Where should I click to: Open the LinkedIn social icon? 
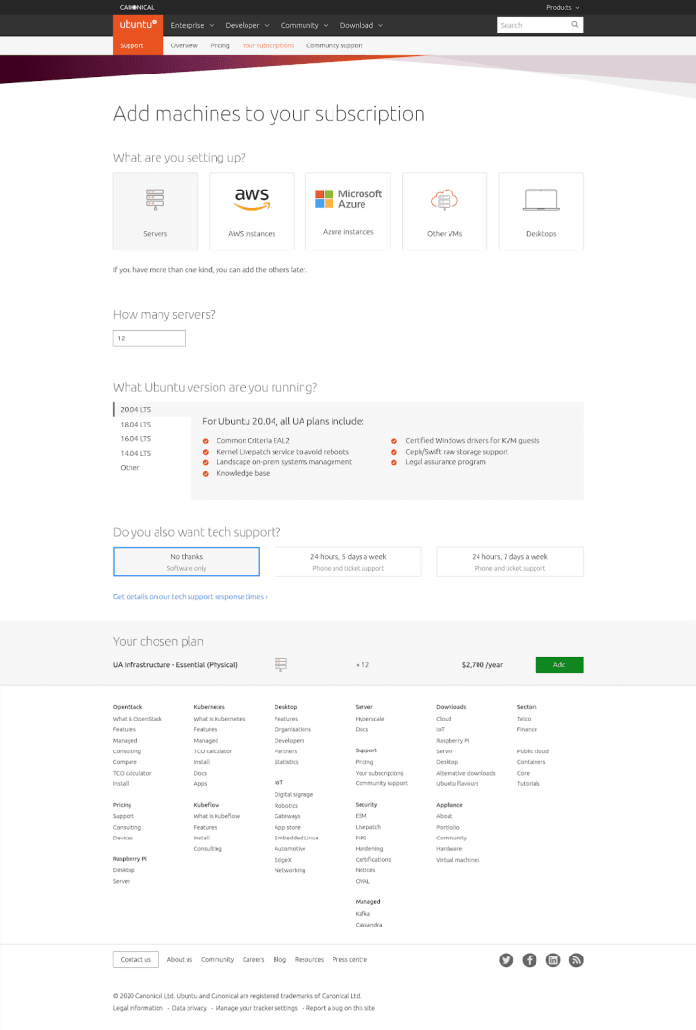tap(553, 960)
